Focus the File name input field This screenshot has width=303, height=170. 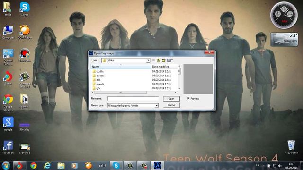(x=133, y=99)
